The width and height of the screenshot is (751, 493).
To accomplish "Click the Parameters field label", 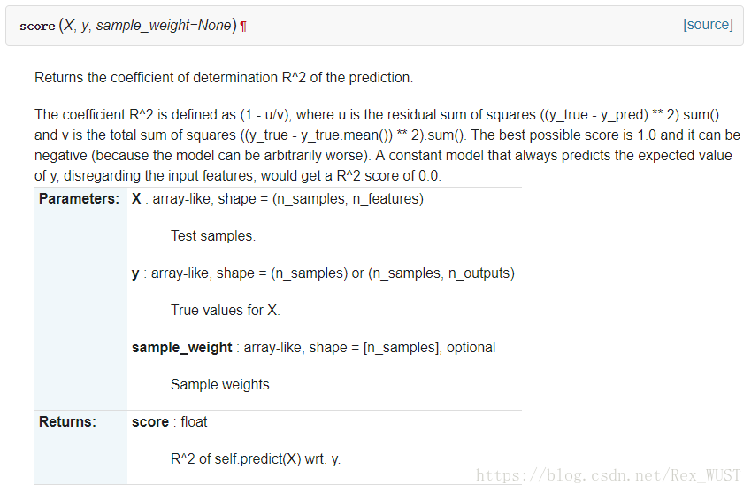I will (x=79, y=199).
